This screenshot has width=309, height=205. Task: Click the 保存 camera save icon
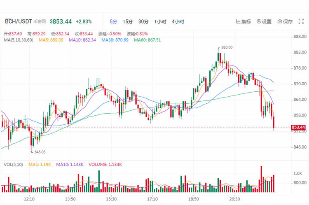pos(280,21)
